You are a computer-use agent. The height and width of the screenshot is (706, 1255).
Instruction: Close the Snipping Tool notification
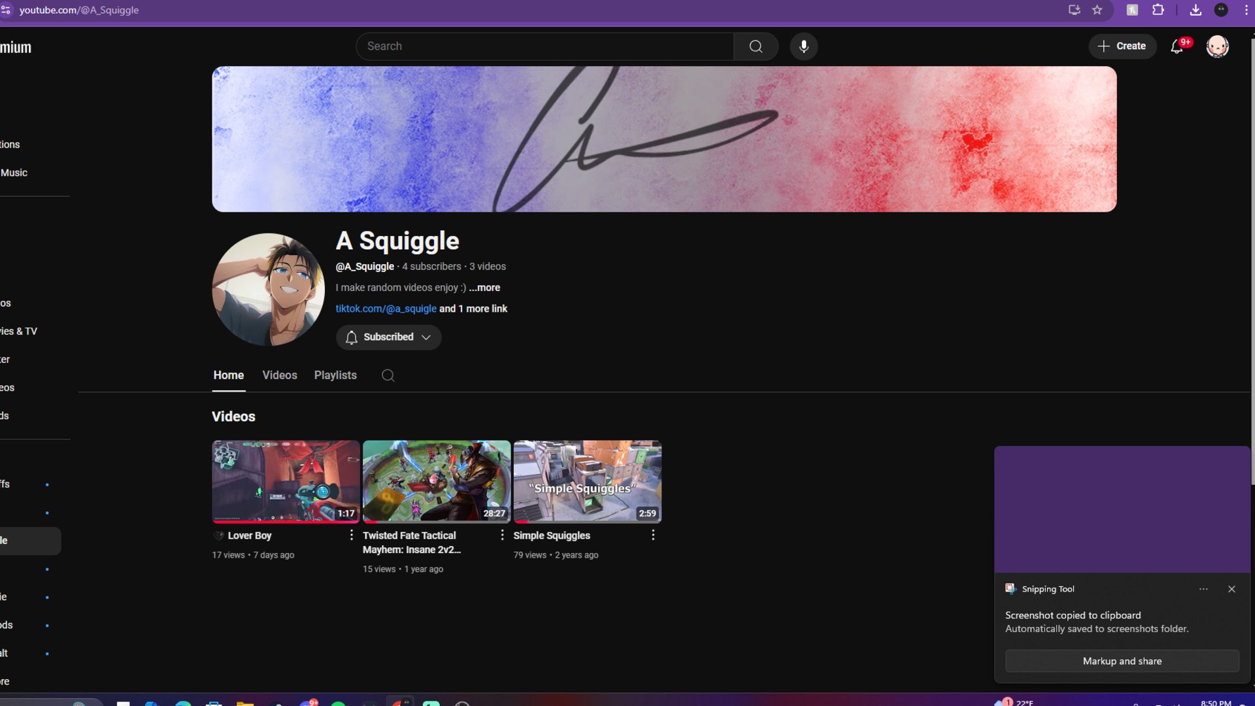pyautogui.click(x=1231, y=589)
